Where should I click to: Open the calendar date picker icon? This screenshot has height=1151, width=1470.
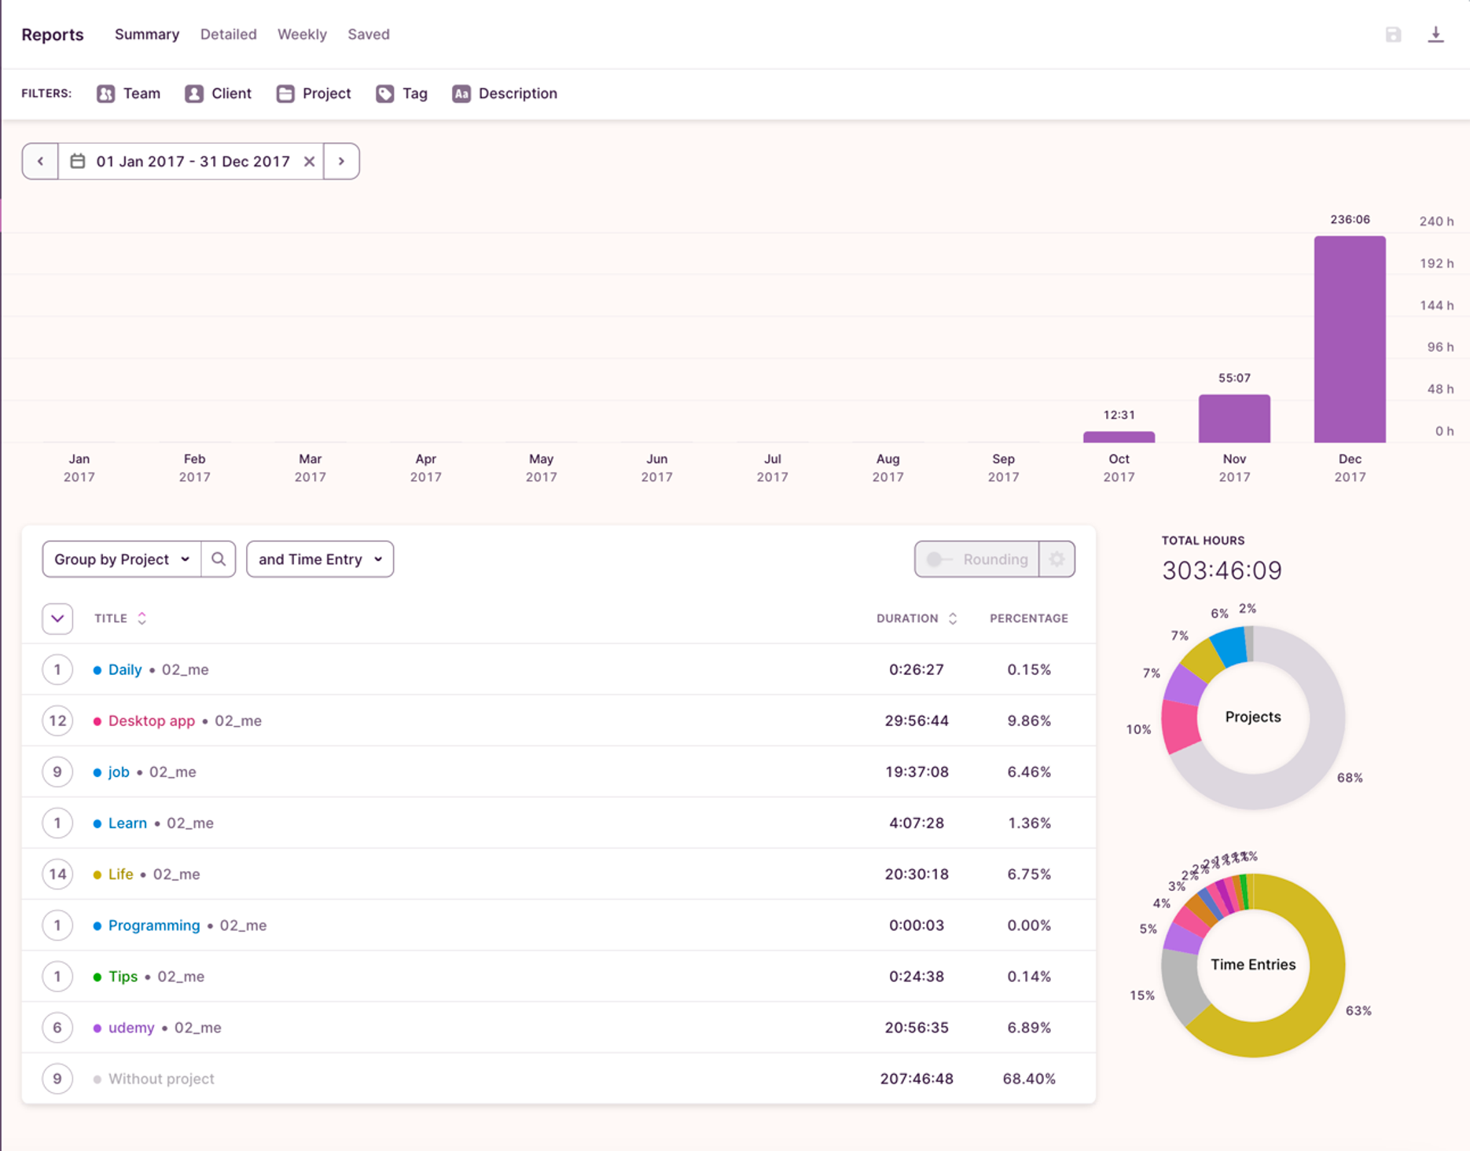pos(78,161)
